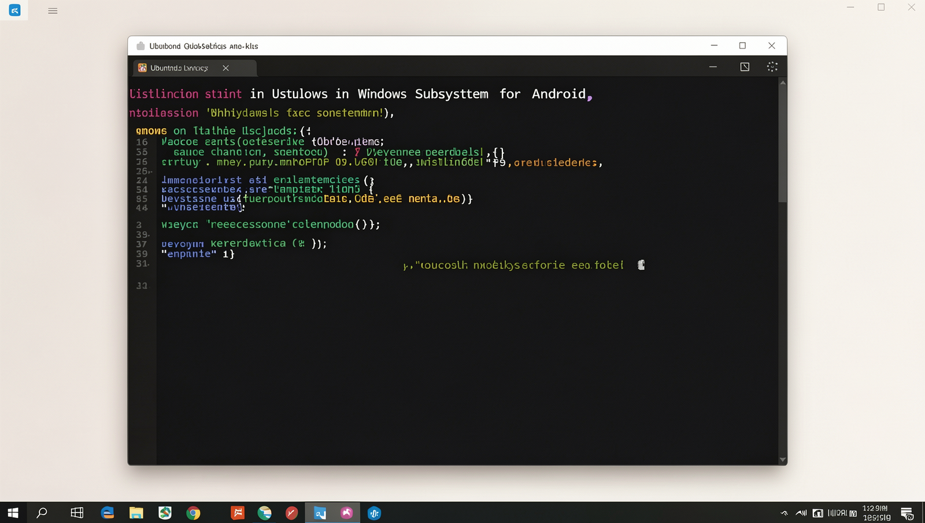
Task: Maximize the outer application window
Action: click(x=881, y=8)
